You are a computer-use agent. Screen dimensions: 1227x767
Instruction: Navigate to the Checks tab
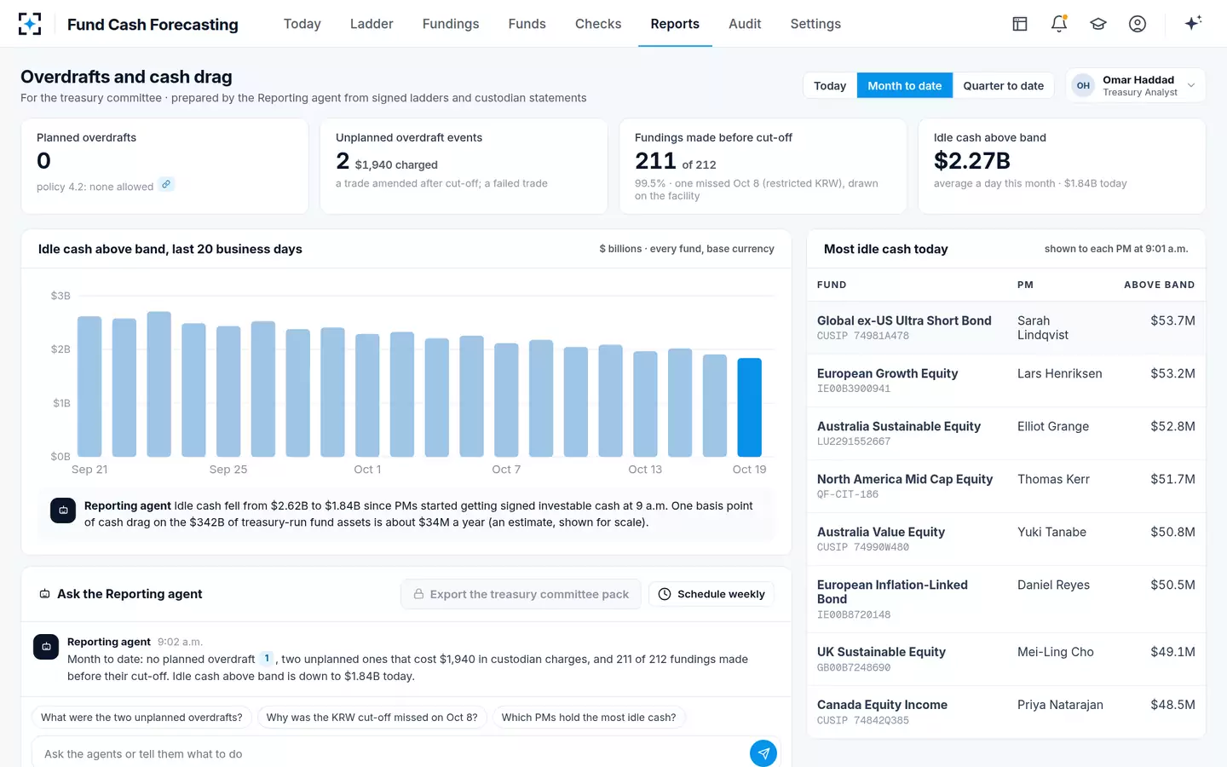click(x=598, y=24)
